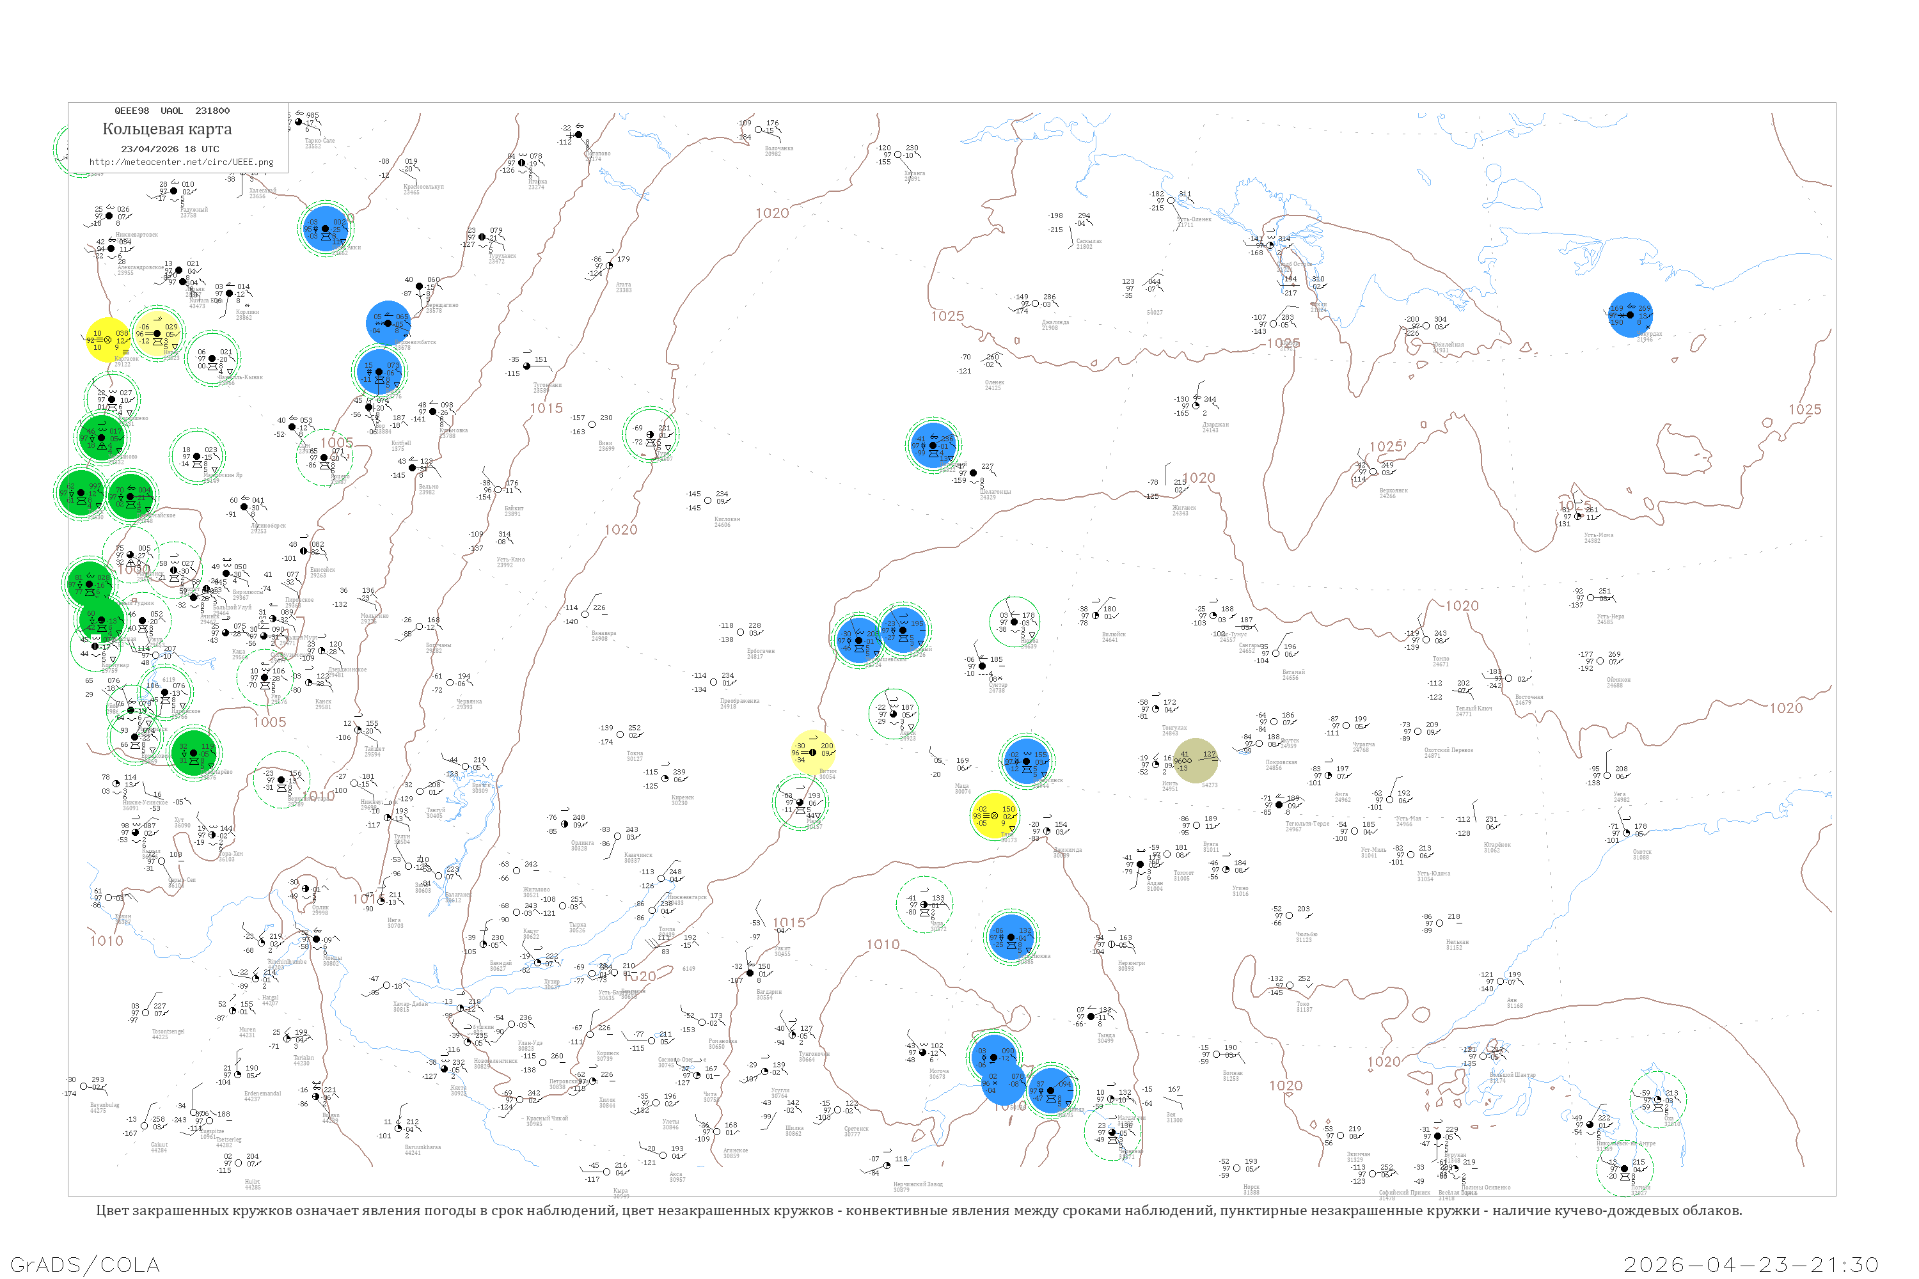This screenshot has height=1279, width=1919.
Task: Open the meteocenter.net UEEE.png URL
Action: pos(181,162)
